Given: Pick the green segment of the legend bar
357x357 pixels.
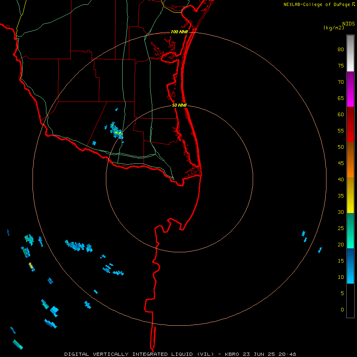Looking at the screenshot, I should point(350,230).
